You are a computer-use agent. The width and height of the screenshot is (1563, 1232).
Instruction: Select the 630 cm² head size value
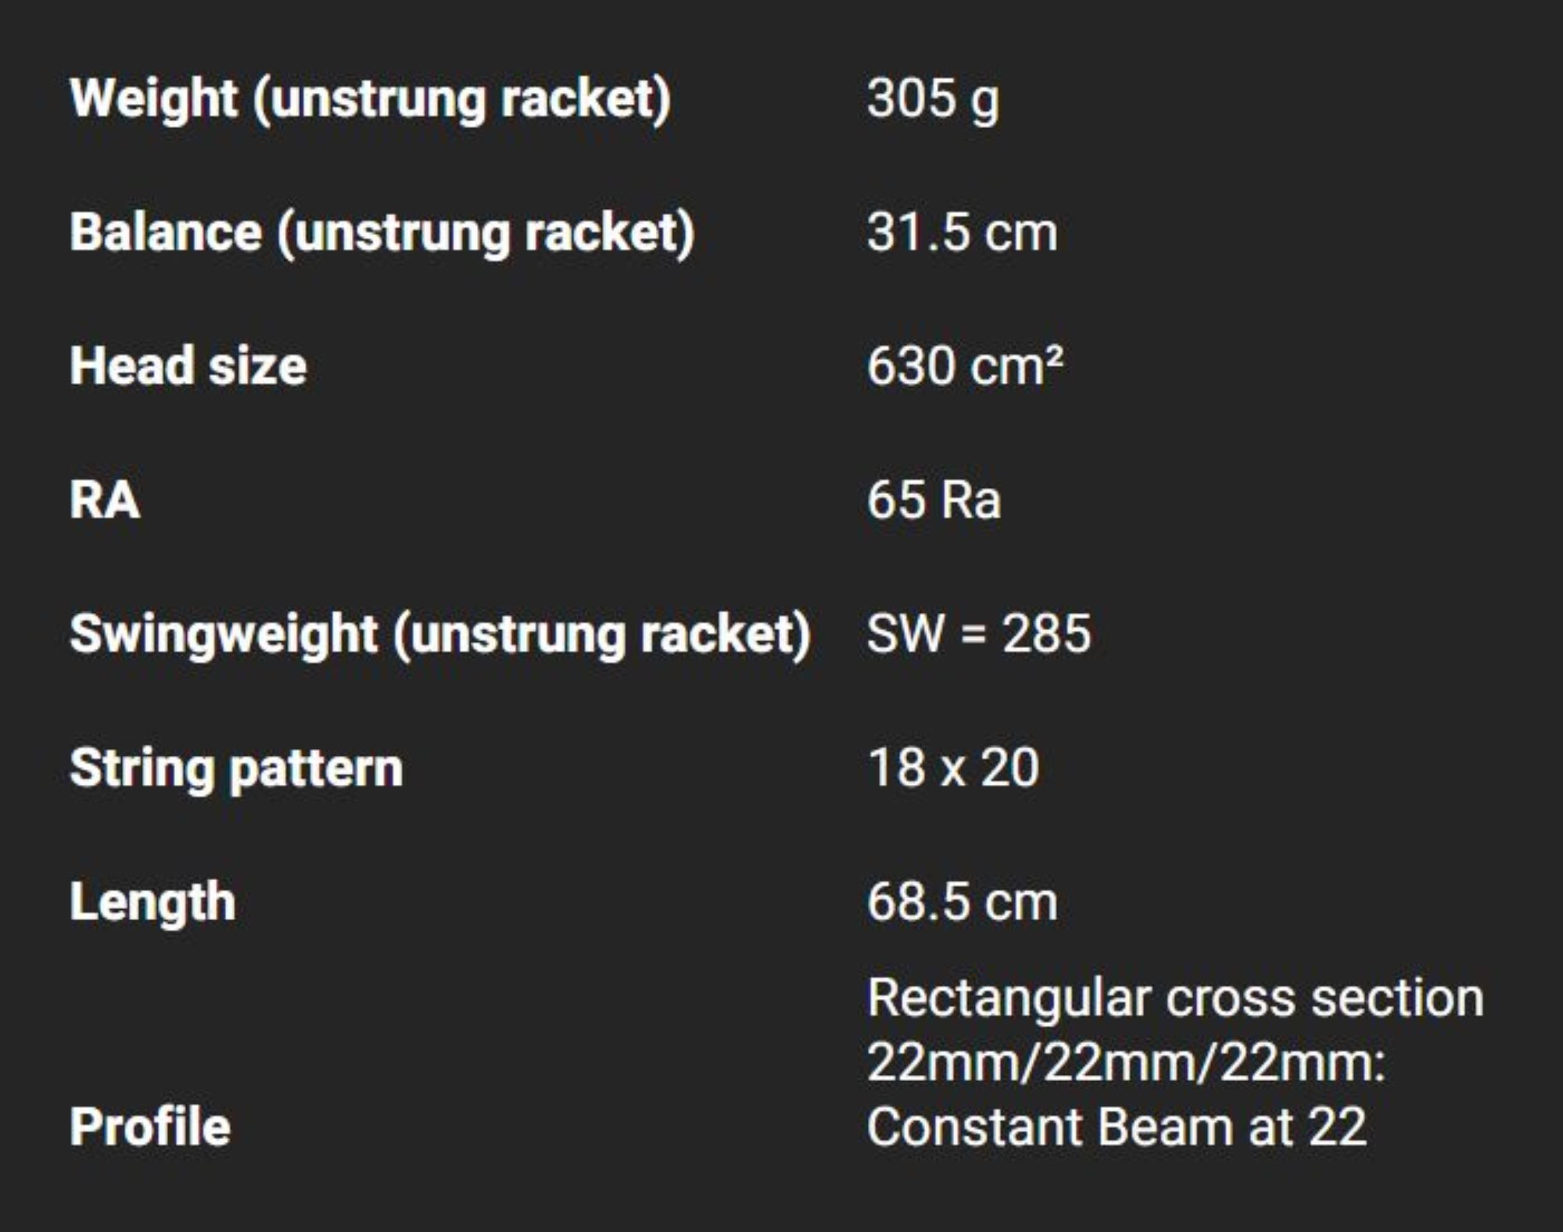(964, 367)
